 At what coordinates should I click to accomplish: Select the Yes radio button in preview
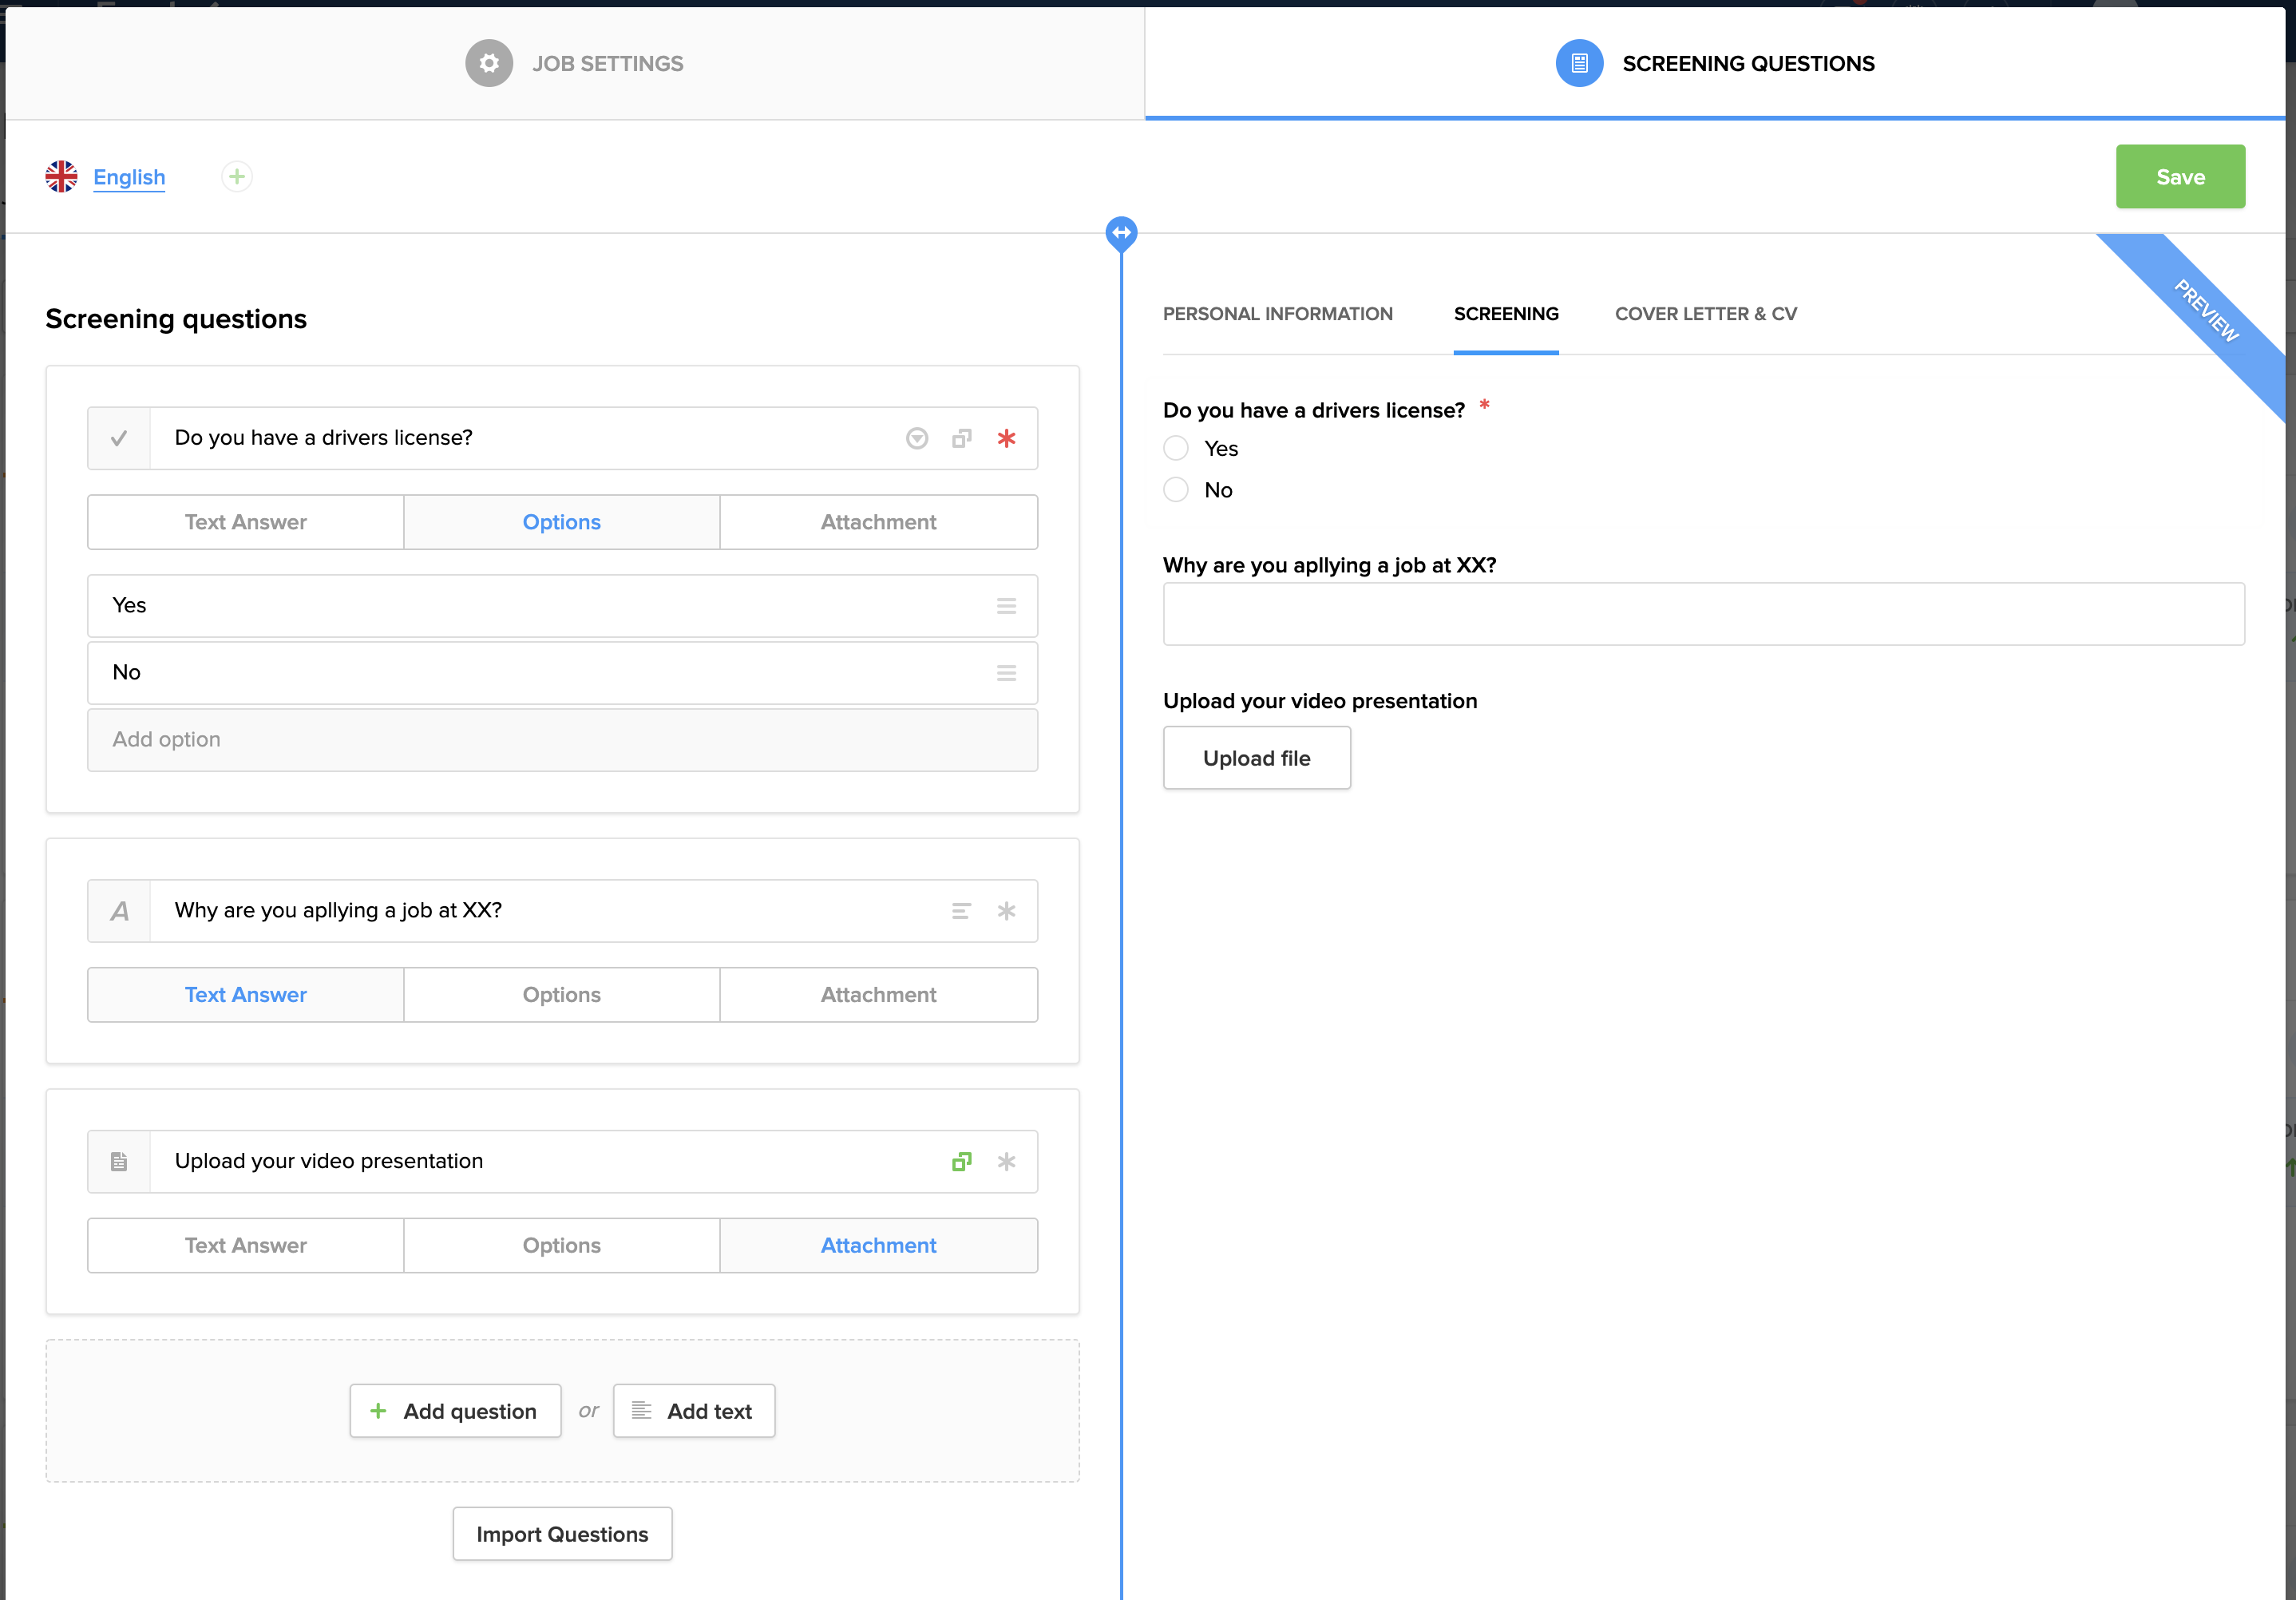point(1176,449)
